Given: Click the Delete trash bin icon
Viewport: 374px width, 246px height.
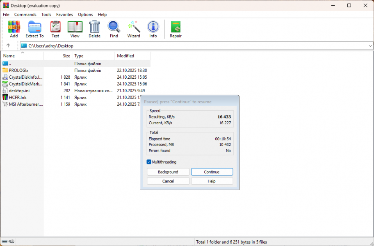Looking at the screenshot, I should [94, 29].
